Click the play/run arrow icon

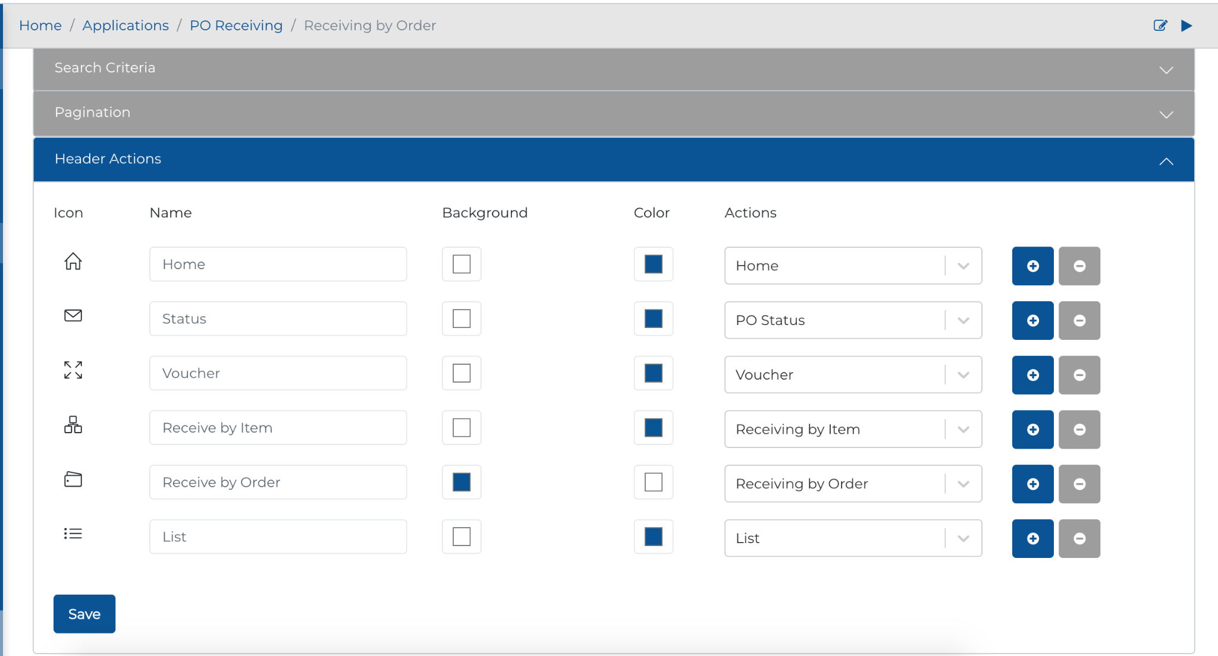pyautogui.click(x=1186, y=26)
